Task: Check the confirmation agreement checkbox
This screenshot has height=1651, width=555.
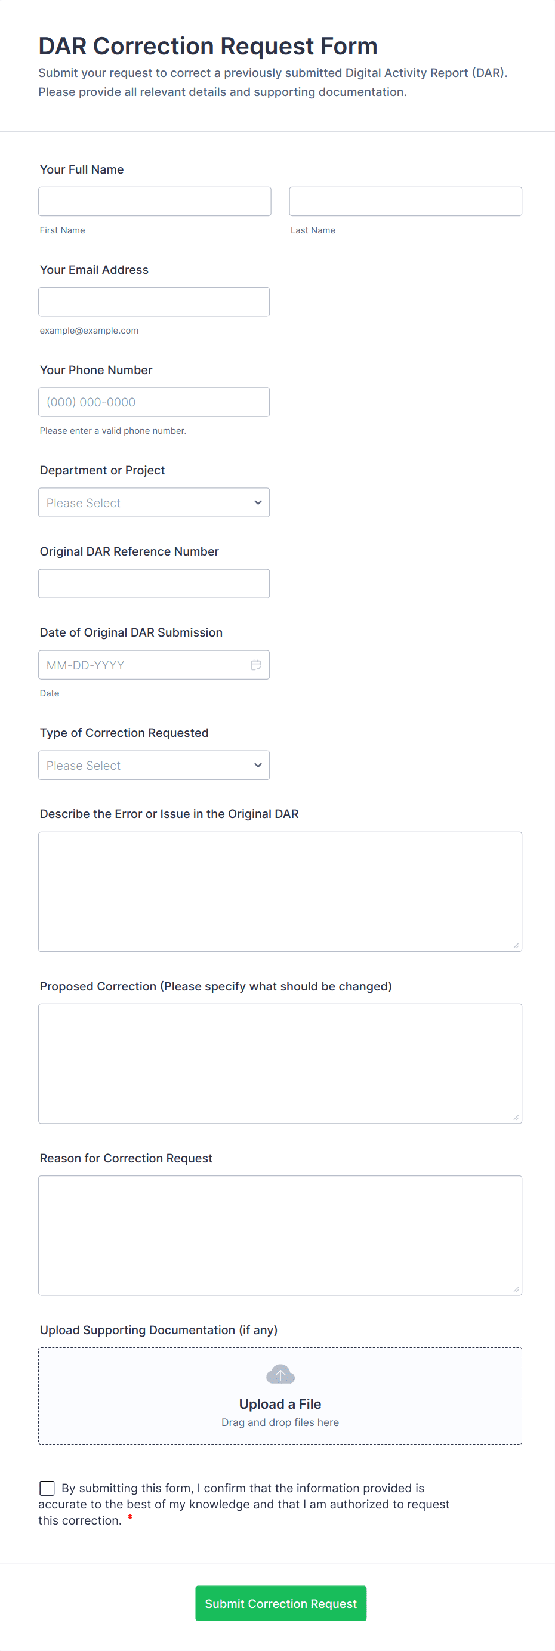Action: 47,1488
